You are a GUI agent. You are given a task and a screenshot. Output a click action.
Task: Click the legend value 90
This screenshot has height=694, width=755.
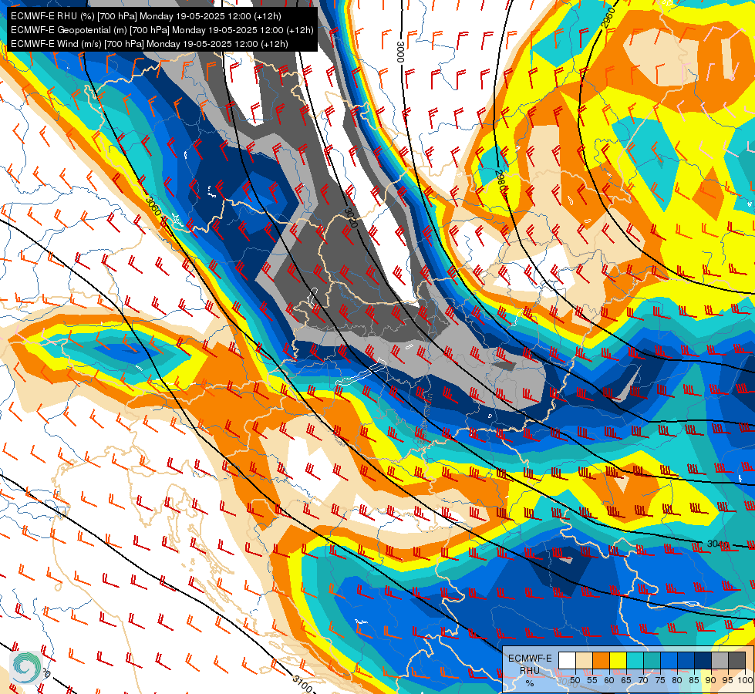[x=711, y=680]
